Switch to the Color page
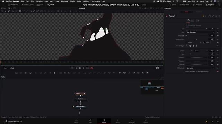 click(118, 121)
